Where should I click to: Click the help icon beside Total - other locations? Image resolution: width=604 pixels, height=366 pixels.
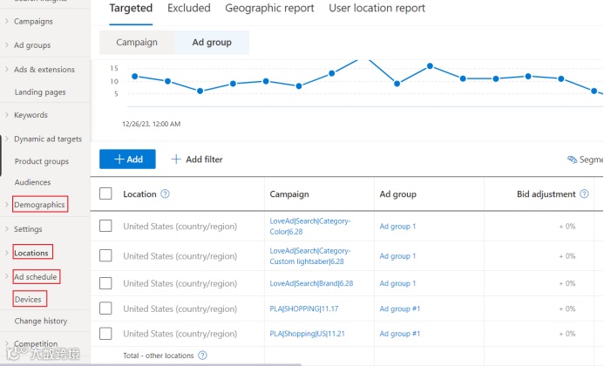click(202, 356)
